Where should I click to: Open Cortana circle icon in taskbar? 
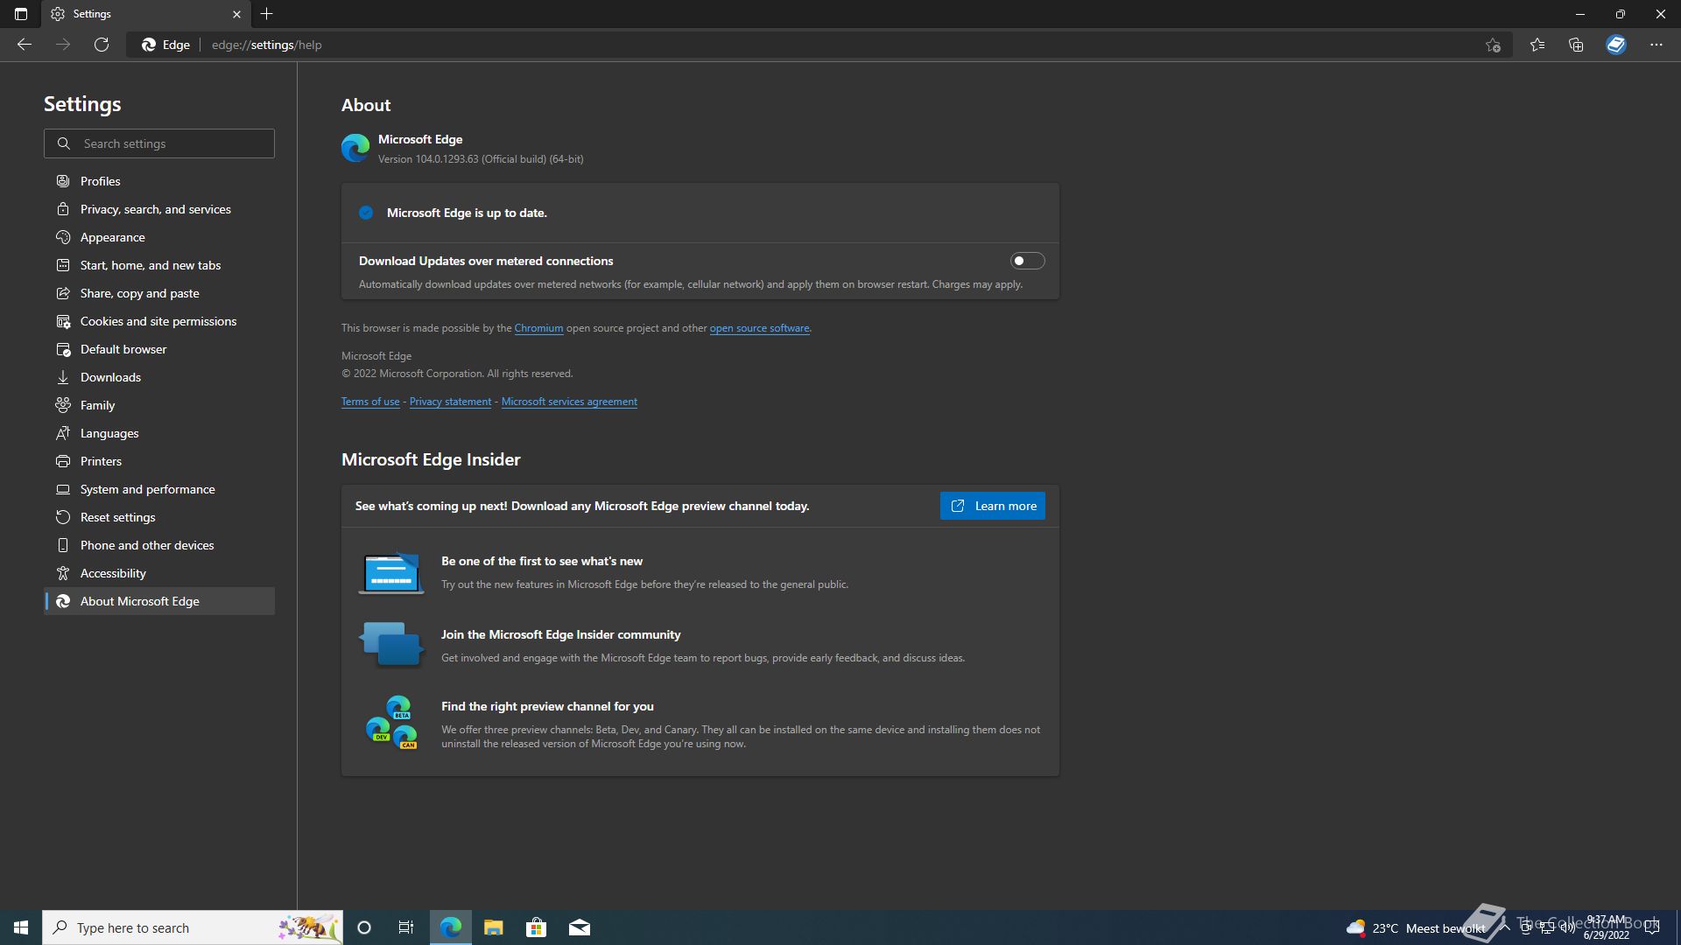(x=364, y=927)
